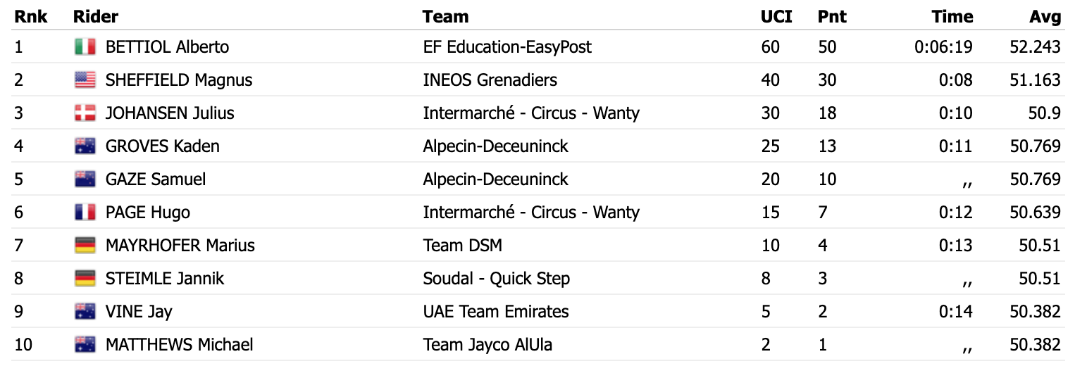Open the UAE Team Emirates link

pos(496,312)
